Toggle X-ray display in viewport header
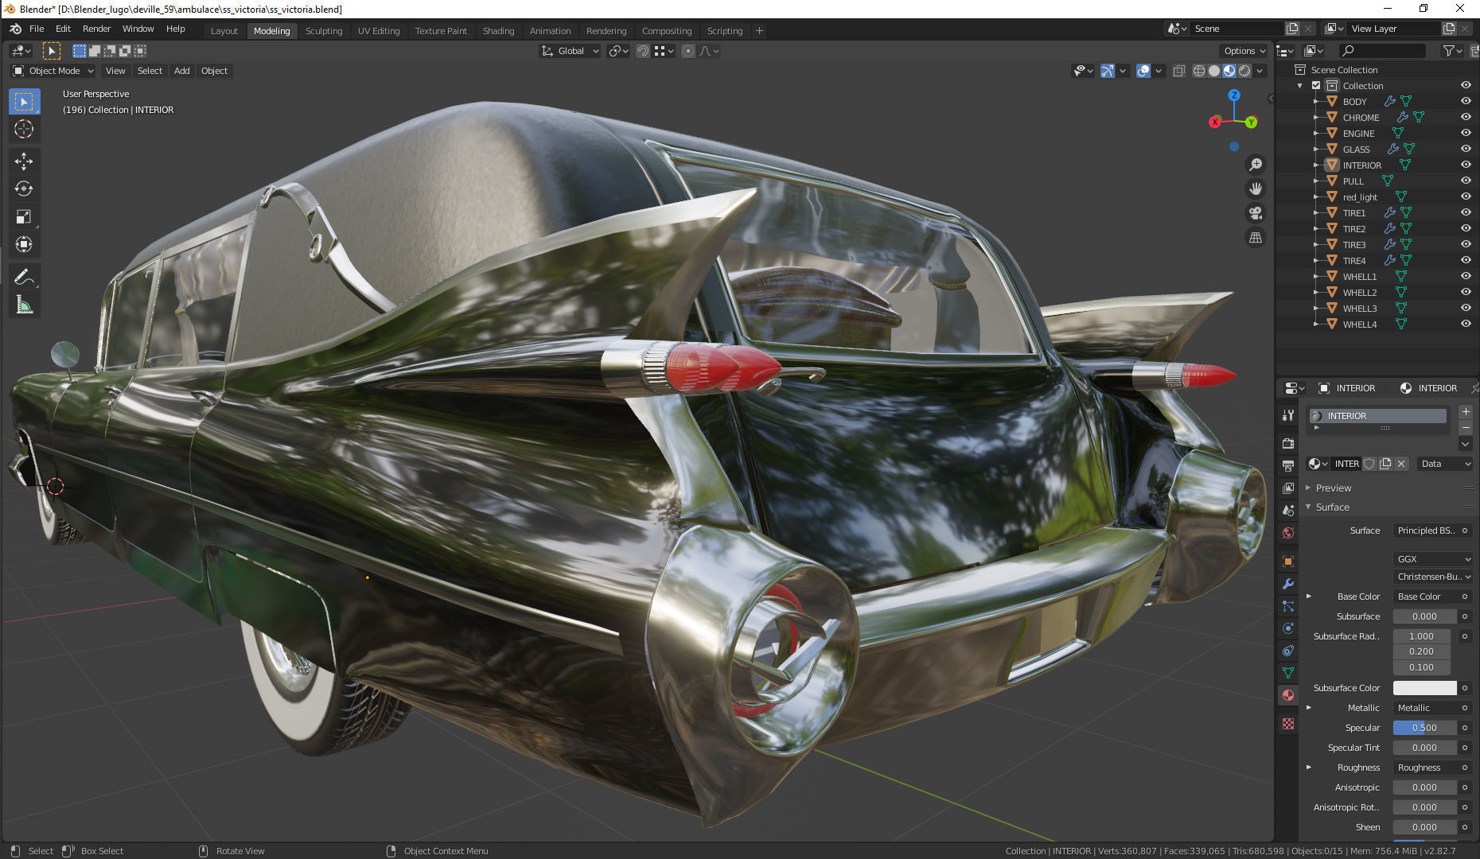This screenshot has width=1480, height=859. click(x=1179, y=71)
